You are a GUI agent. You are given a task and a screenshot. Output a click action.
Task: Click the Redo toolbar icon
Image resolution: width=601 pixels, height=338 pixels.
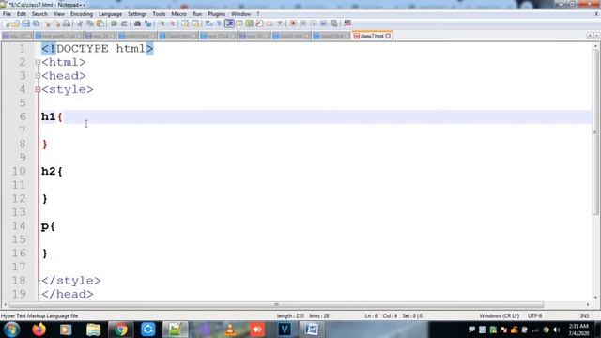point(124,23)
